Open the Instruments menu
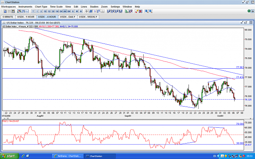 pyautogui.click(x=25, y=7)
